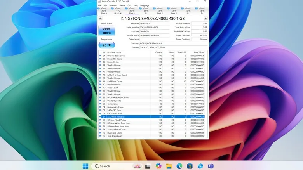Image resolution: width=303 pixels, height=170 pixels.
Task: Click the health orb of the 45 °C drive E:
Action: 183,9
